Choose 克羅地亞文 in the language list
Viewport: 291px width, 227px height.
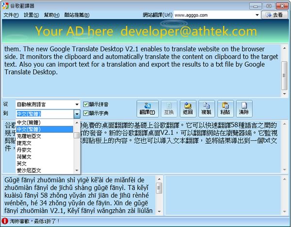click(x=45, y=136)
